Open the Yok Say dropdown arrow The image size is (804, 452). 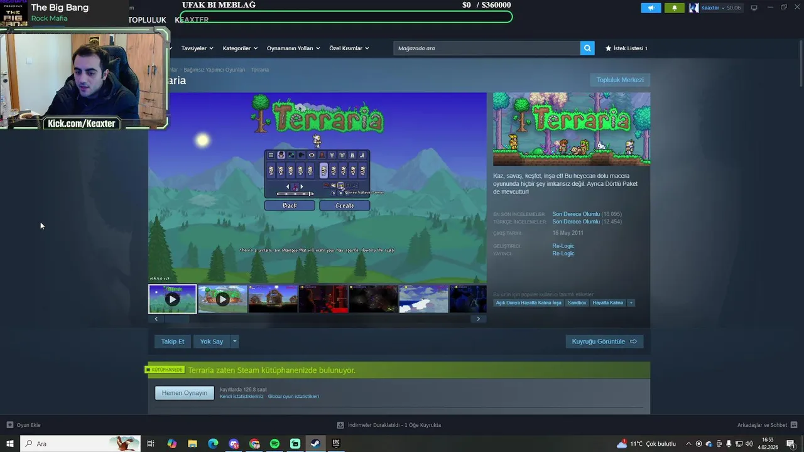(235, 342)
